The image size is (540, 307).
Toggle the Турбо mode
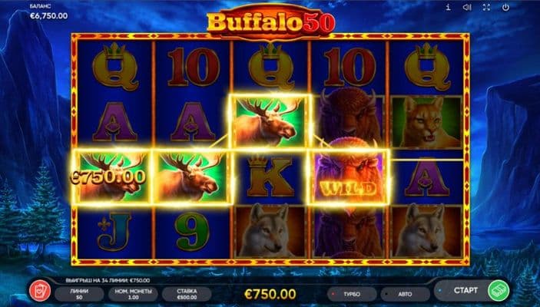352,294
